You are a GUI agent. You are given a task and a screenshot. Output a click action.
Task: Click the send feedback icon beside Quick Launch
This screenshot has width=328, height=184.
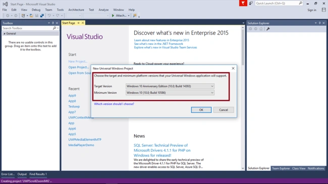tap(251, 3)
